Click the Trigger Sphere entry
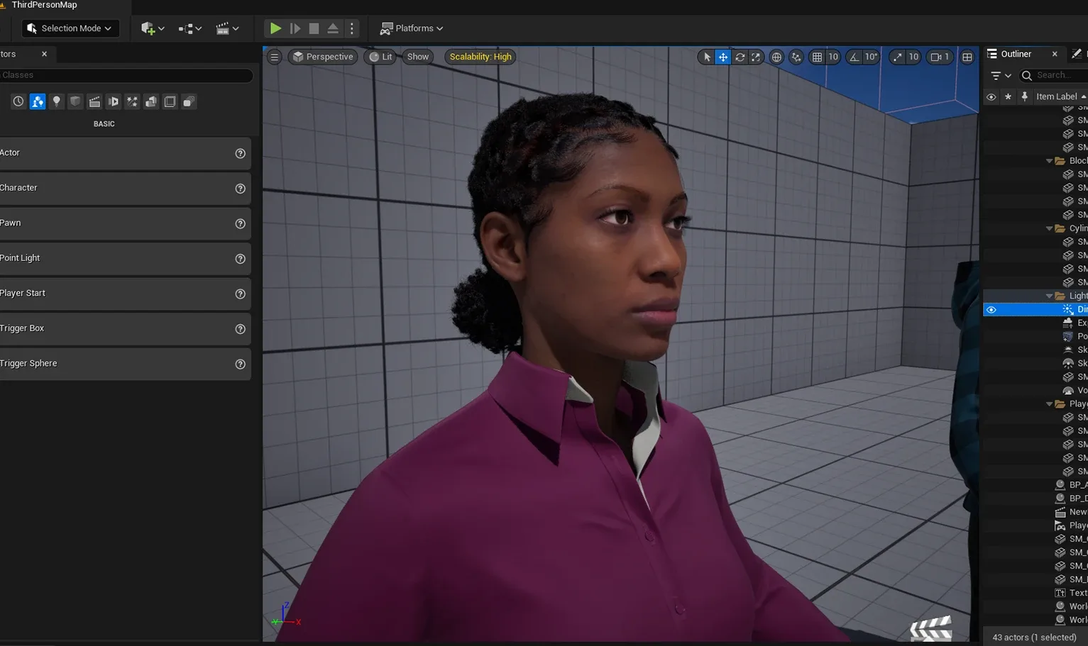The width and height of the screenshot is (1088, 646). (125, 364)
